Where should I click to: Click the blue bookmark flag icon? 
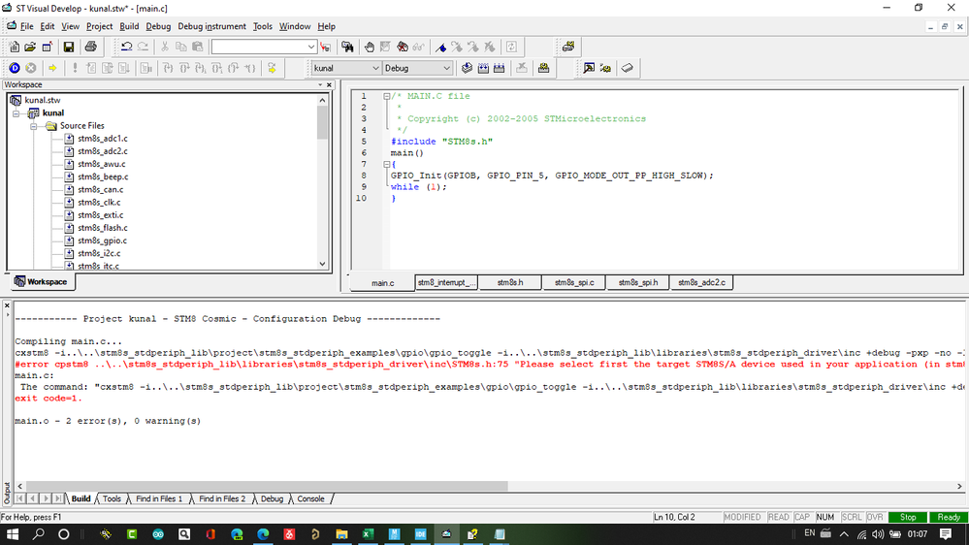point(440,47)
